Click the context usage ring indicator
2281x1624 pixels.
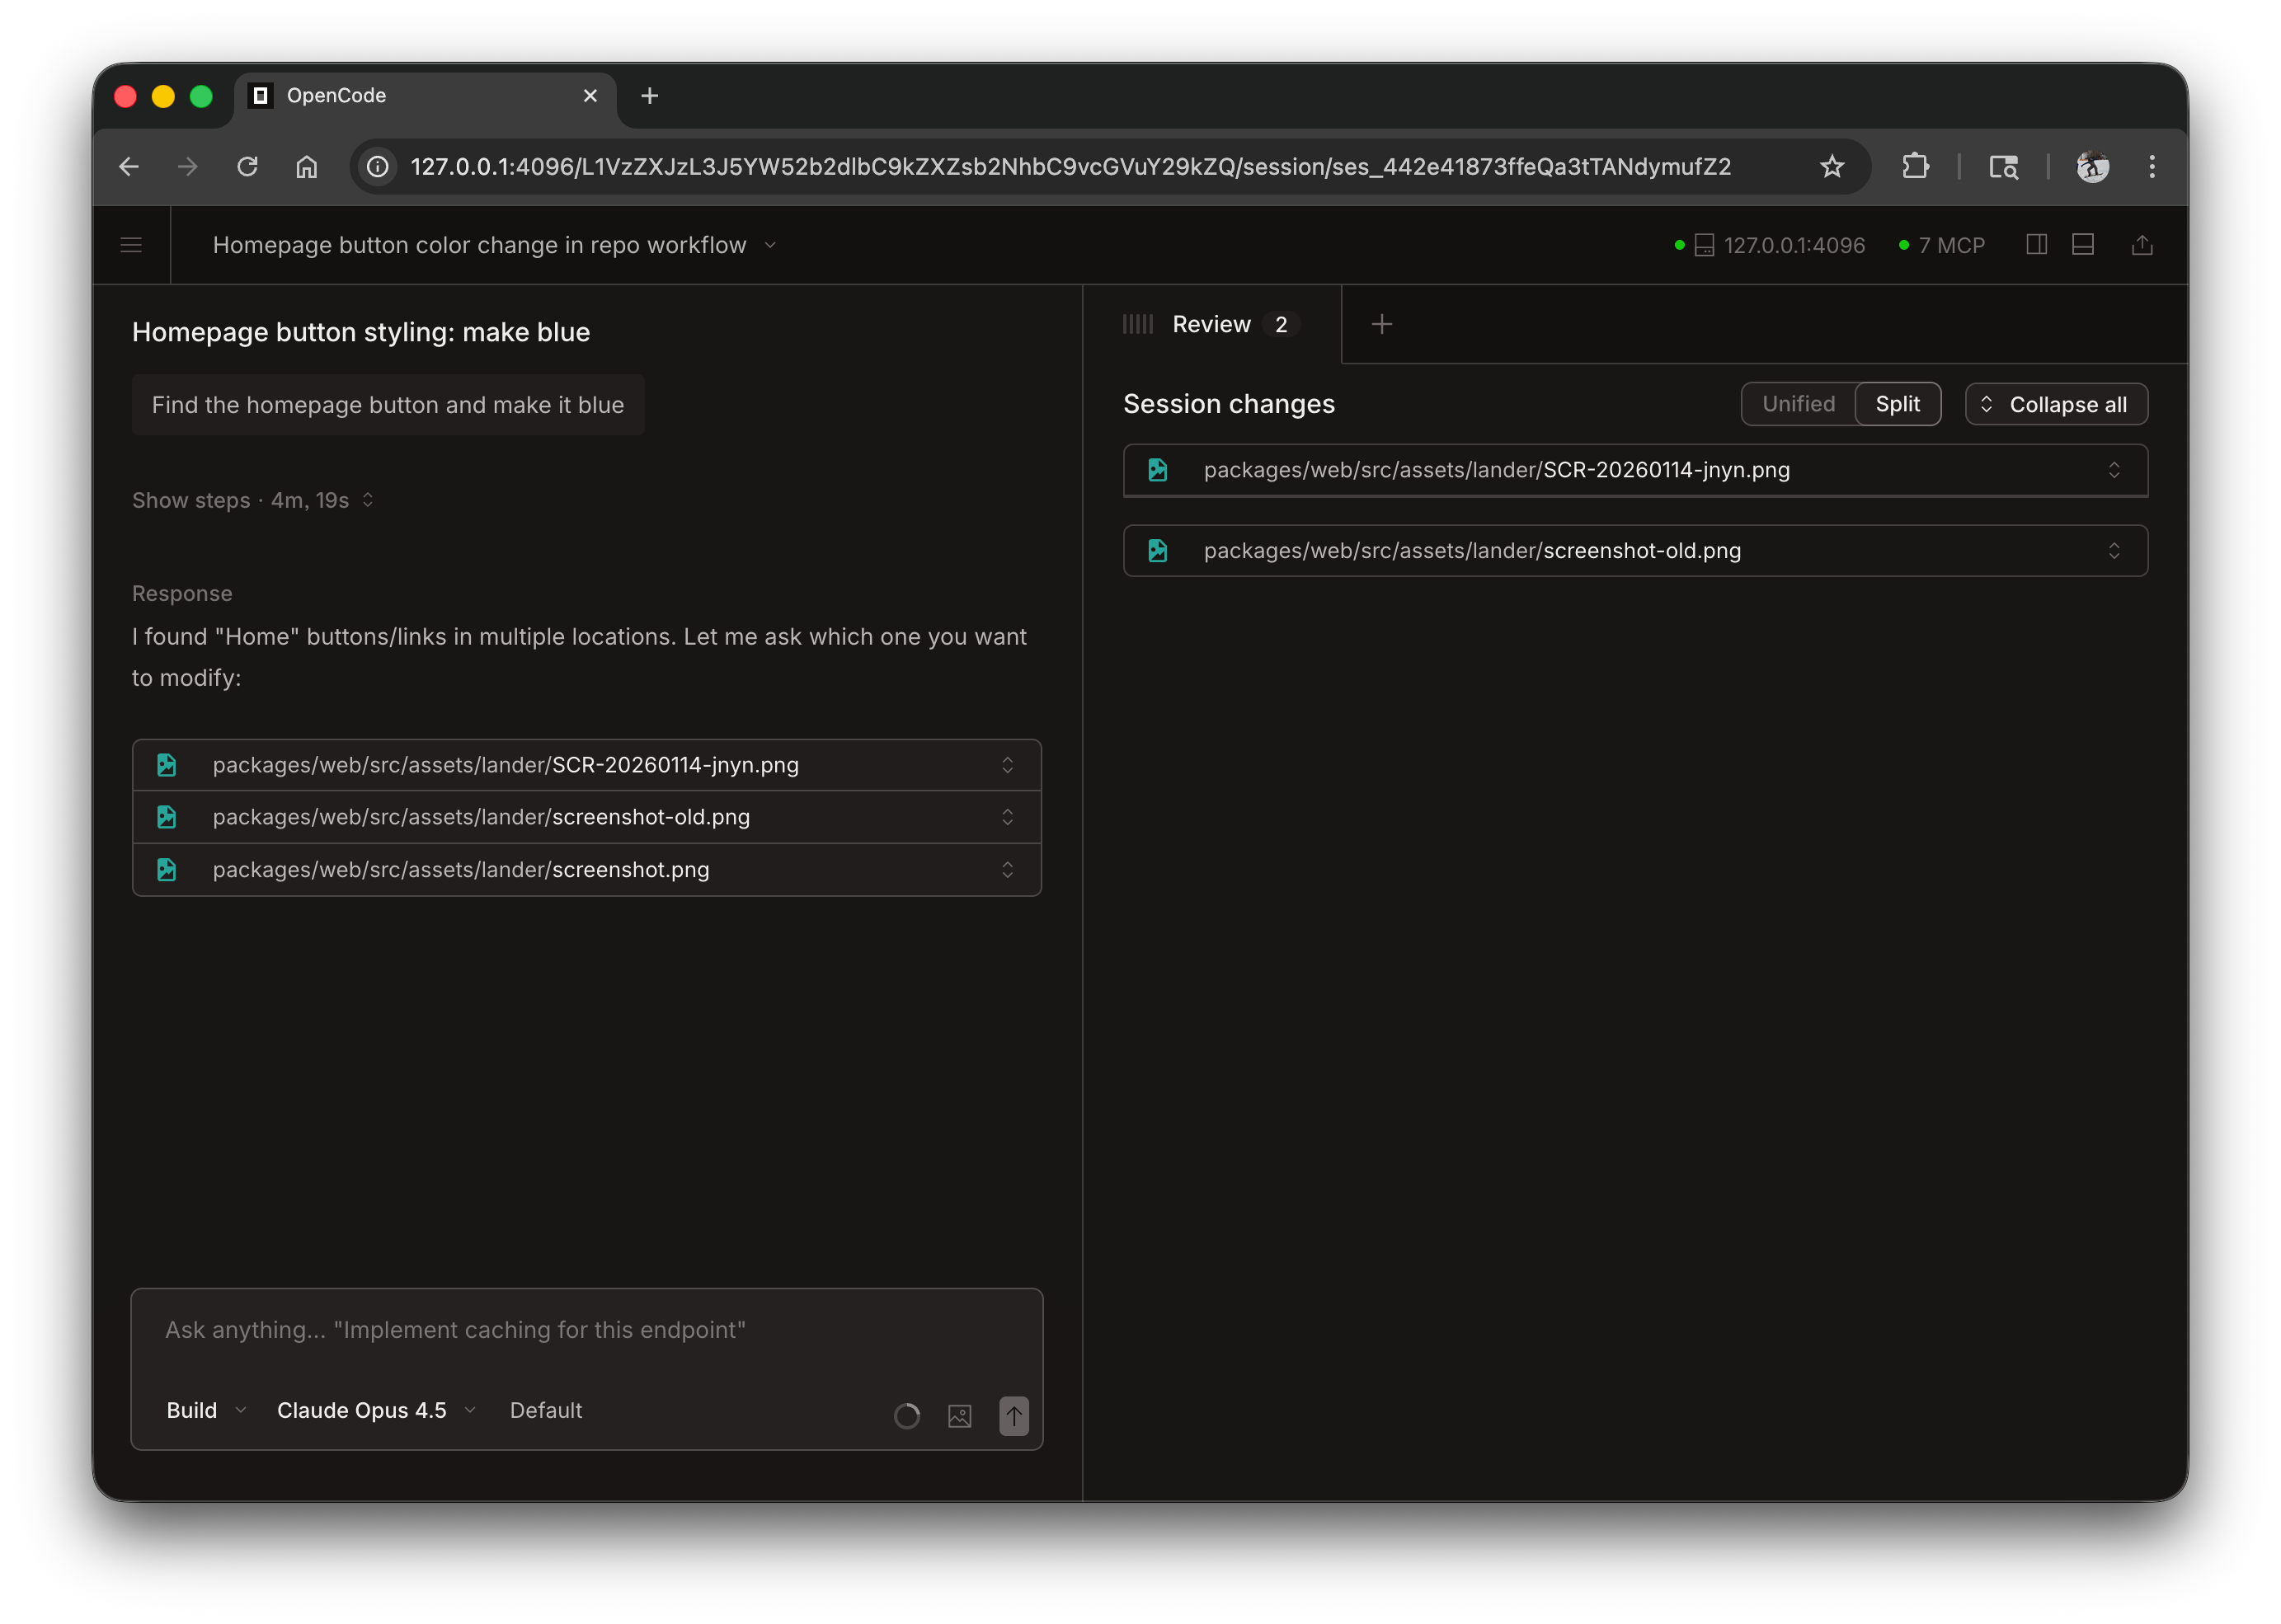(x=906, y=1415)
